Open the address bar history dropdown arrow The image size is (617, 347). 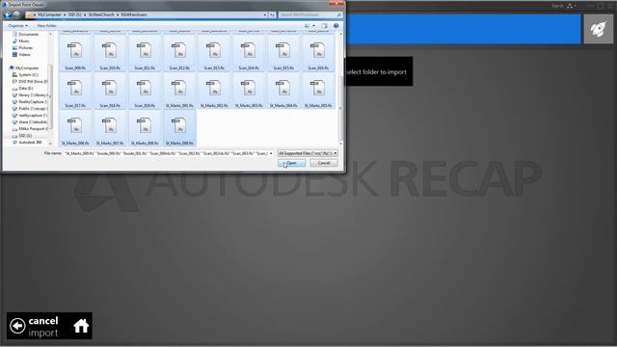265,14
